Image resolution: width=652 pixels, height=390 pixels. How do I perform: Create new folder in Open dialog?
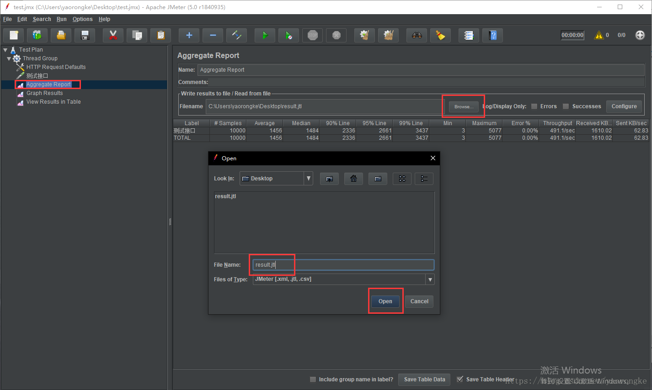coord(378,179)
